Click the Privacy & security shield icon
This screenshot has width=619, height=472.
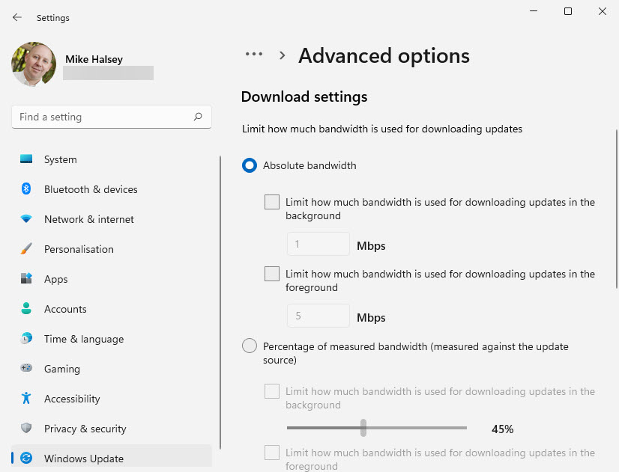(26, 429)
